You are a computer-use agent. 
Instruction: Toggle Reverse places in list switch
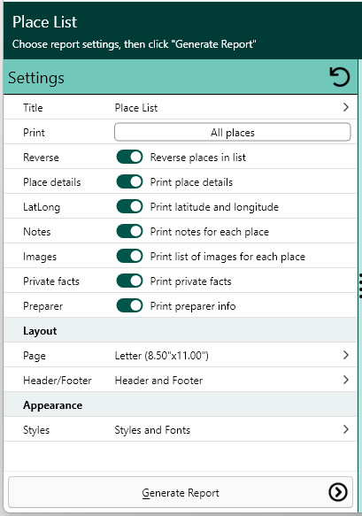pyautogui.click(x=129, y=157)
